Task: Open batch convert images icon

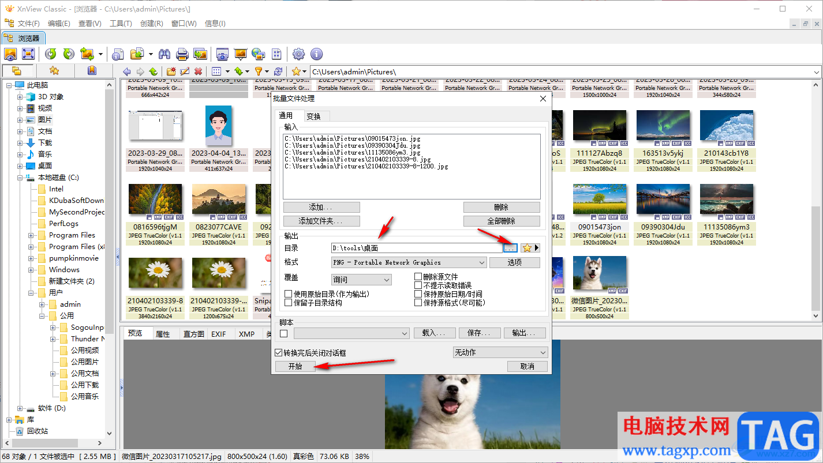Action: [x=200, y=54]
